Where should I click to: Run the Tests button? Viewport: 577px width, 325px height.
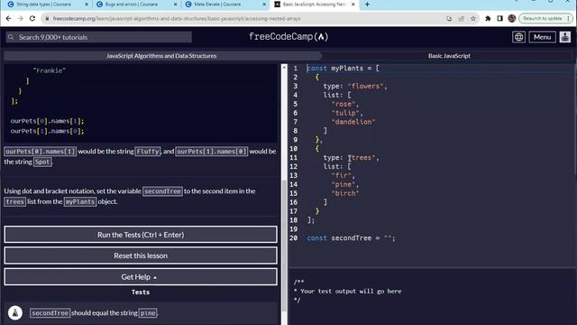click(141, 235)
